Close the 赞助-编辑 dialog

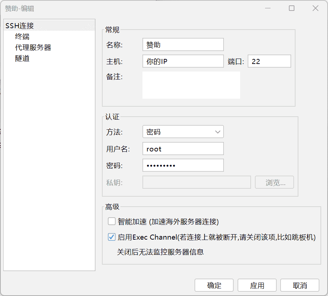(x=315, y=8)
